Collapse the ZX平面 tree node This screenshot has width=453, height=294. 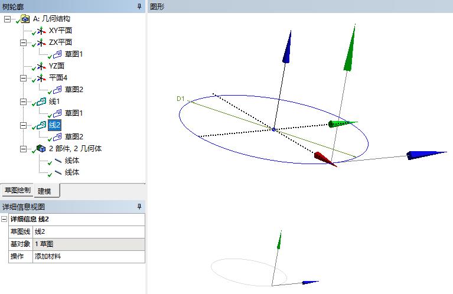point(23,43)
